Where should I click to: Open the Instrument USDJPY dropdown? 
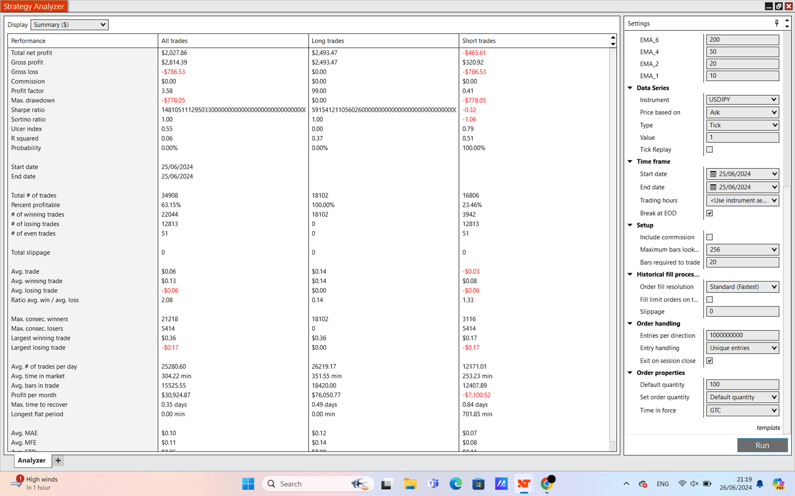click(x=743, y=100)
